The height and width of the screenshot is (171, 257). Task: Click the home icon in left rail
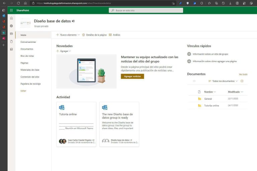11,18
